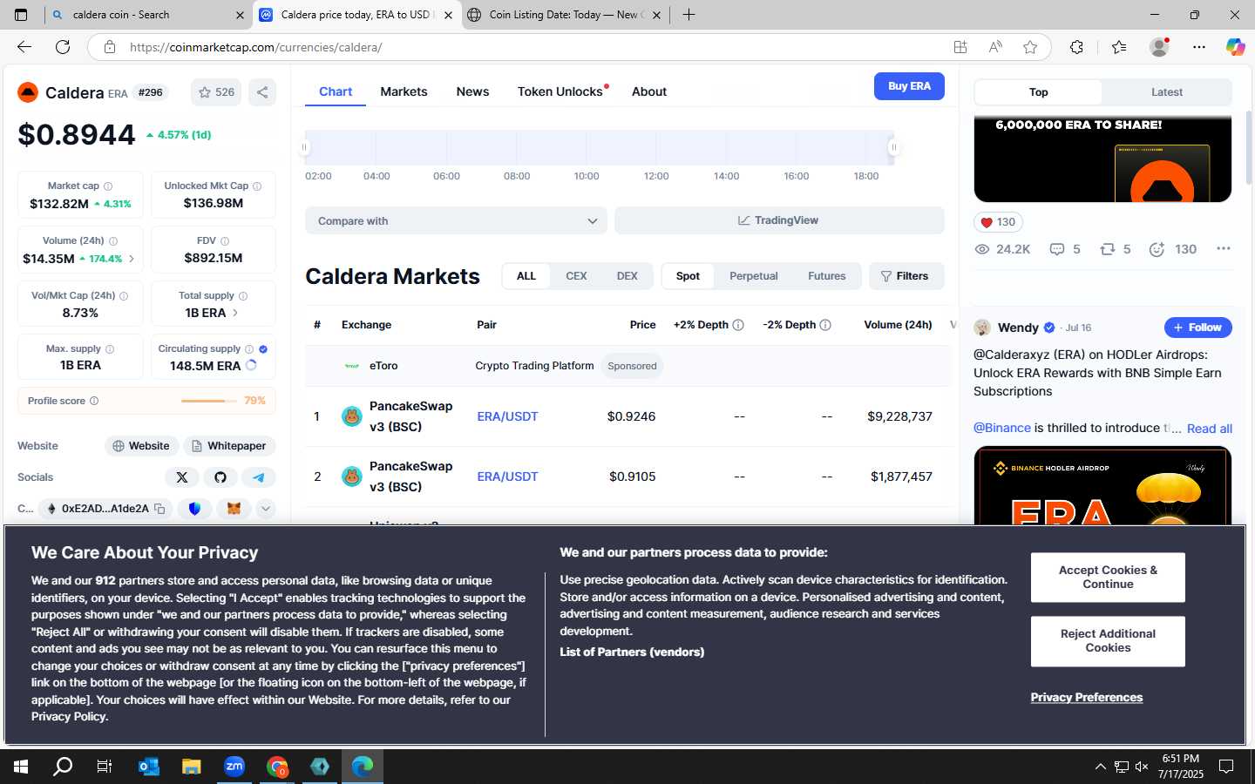Open Privacy Preferences link
Image resolution: width=1255 pixels, height=784 pixels.
pyautogui.click(x=1086, y=698)
